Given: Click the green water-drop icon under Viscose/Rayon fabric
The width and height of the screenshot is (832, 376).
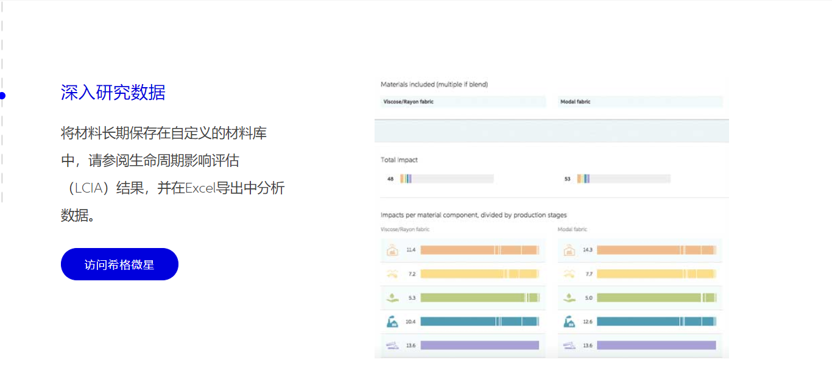Looking at the screenshot, I should 392,298.
